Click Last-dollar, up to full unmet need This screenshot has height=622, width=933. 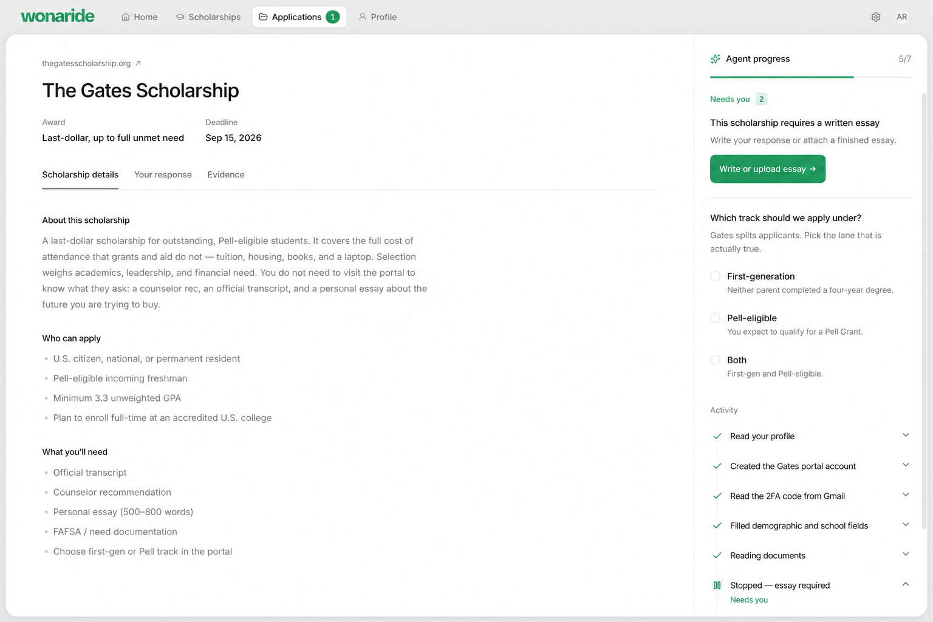pos(113,138)
